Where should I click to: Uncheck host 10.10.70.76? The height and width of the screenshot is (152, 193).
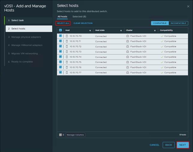click(x=60, y=67)
